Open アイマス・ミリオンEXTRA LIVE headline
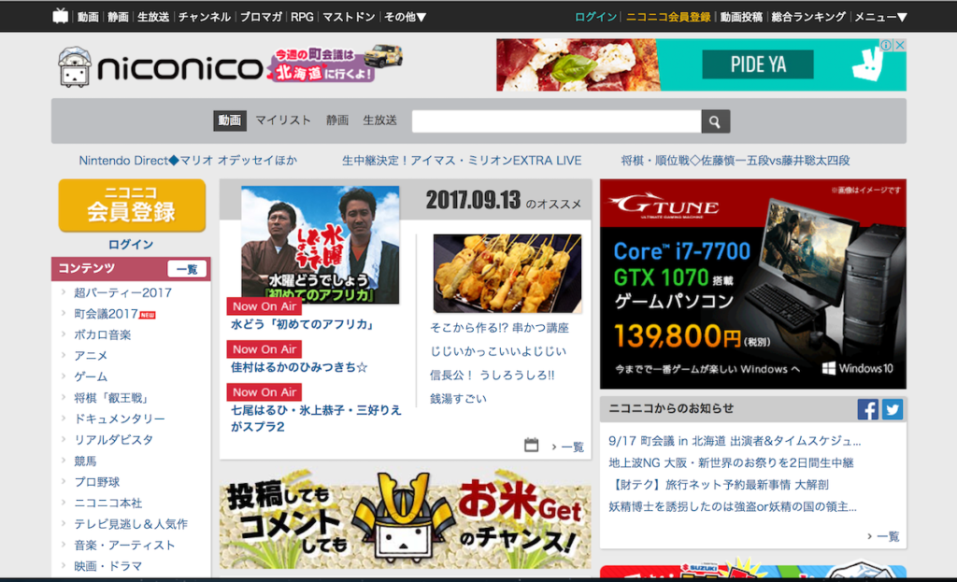Viewport: 957px width, 582px height. click(462, 161)
